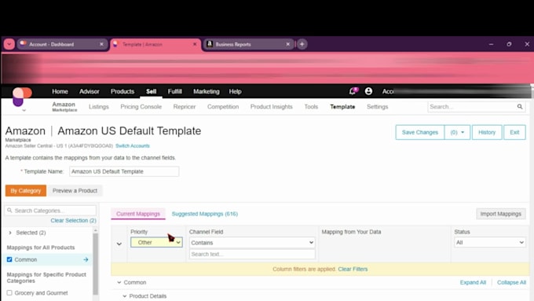This screenshot has width=534, height=301.
Task: Open the Advisor menu
Action: pyautogui.click(x=90, y=91)
